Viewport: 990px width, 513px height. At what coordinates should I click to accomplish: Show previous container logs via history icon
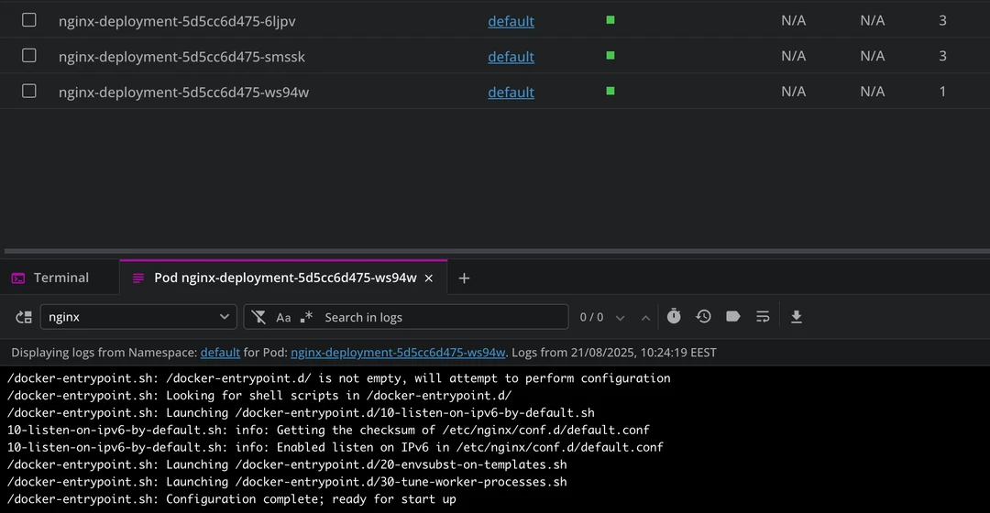pyautogui.click(x=703, y=316)
